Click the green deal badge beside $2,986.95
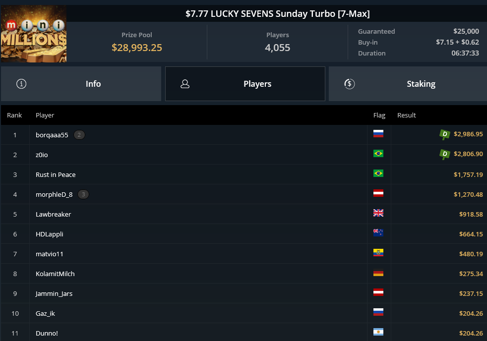The height and width of the screenshot is (341, 487). [444, 135]
